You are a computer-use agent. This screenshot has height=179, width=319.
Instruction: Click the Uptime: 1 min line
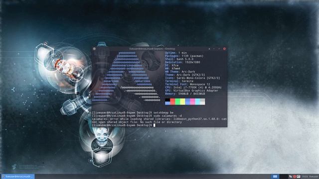[x=176, y=53]
